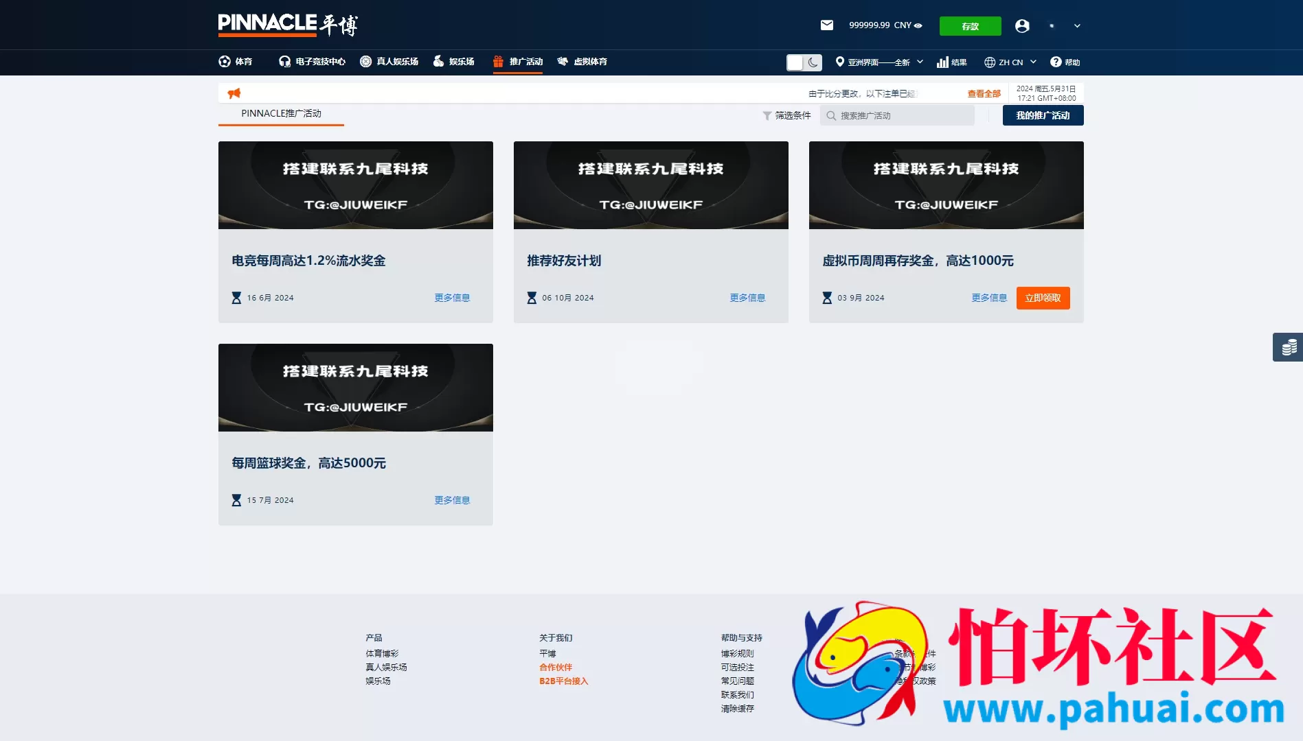Viewport: 1303px width, 741px height.
Task: Click the 合作伙伴 footer link
Action: 556,668
